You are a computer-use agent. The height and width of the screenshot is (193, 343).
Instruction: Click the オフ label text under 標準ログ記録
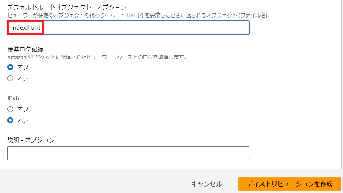coord(22,67)
